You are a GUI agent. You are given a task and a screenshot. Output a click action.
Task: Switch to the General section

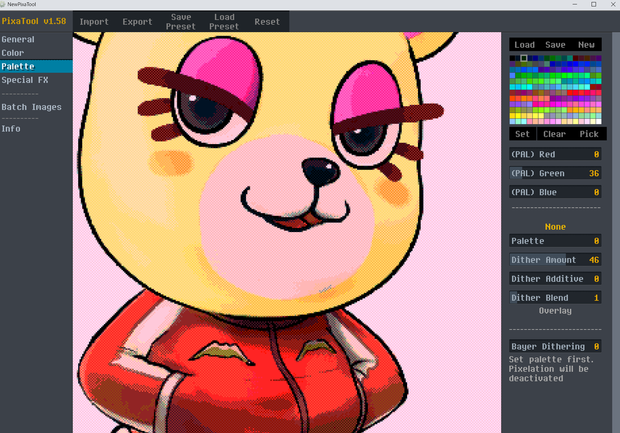pos(36,39)
